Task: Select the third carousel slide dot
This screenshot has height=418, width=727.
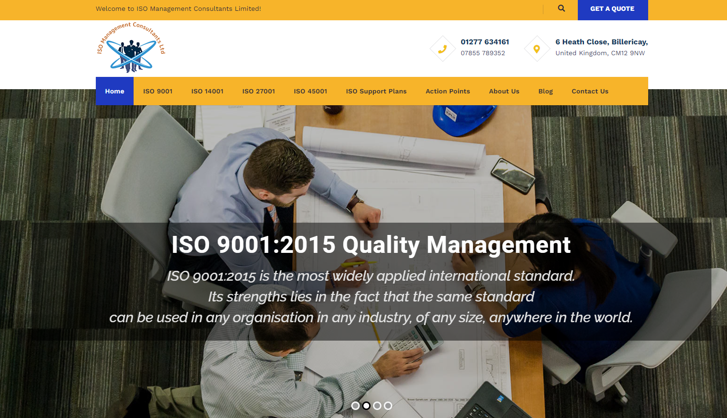Action: (377, 405)
